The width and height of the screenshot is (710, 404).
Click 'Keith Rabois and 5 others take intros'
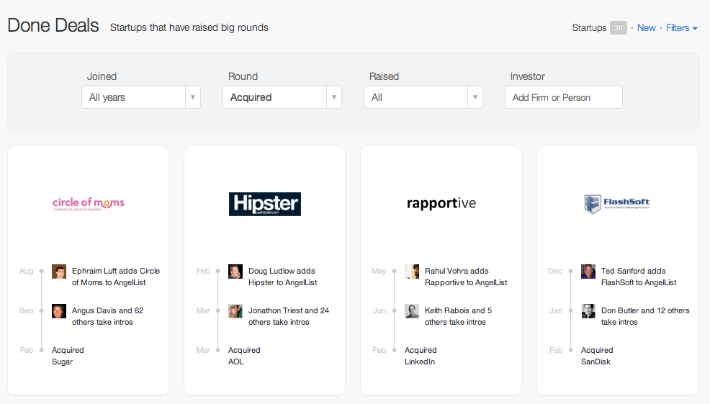tap(458, 316)
